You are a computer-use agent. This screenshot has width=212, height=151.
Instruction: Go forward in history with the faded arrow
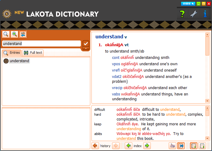[x=116, y=146]
